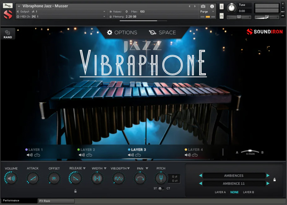Click the Soundiron logo at top right

pyautogui.click(x=264, y=32)
